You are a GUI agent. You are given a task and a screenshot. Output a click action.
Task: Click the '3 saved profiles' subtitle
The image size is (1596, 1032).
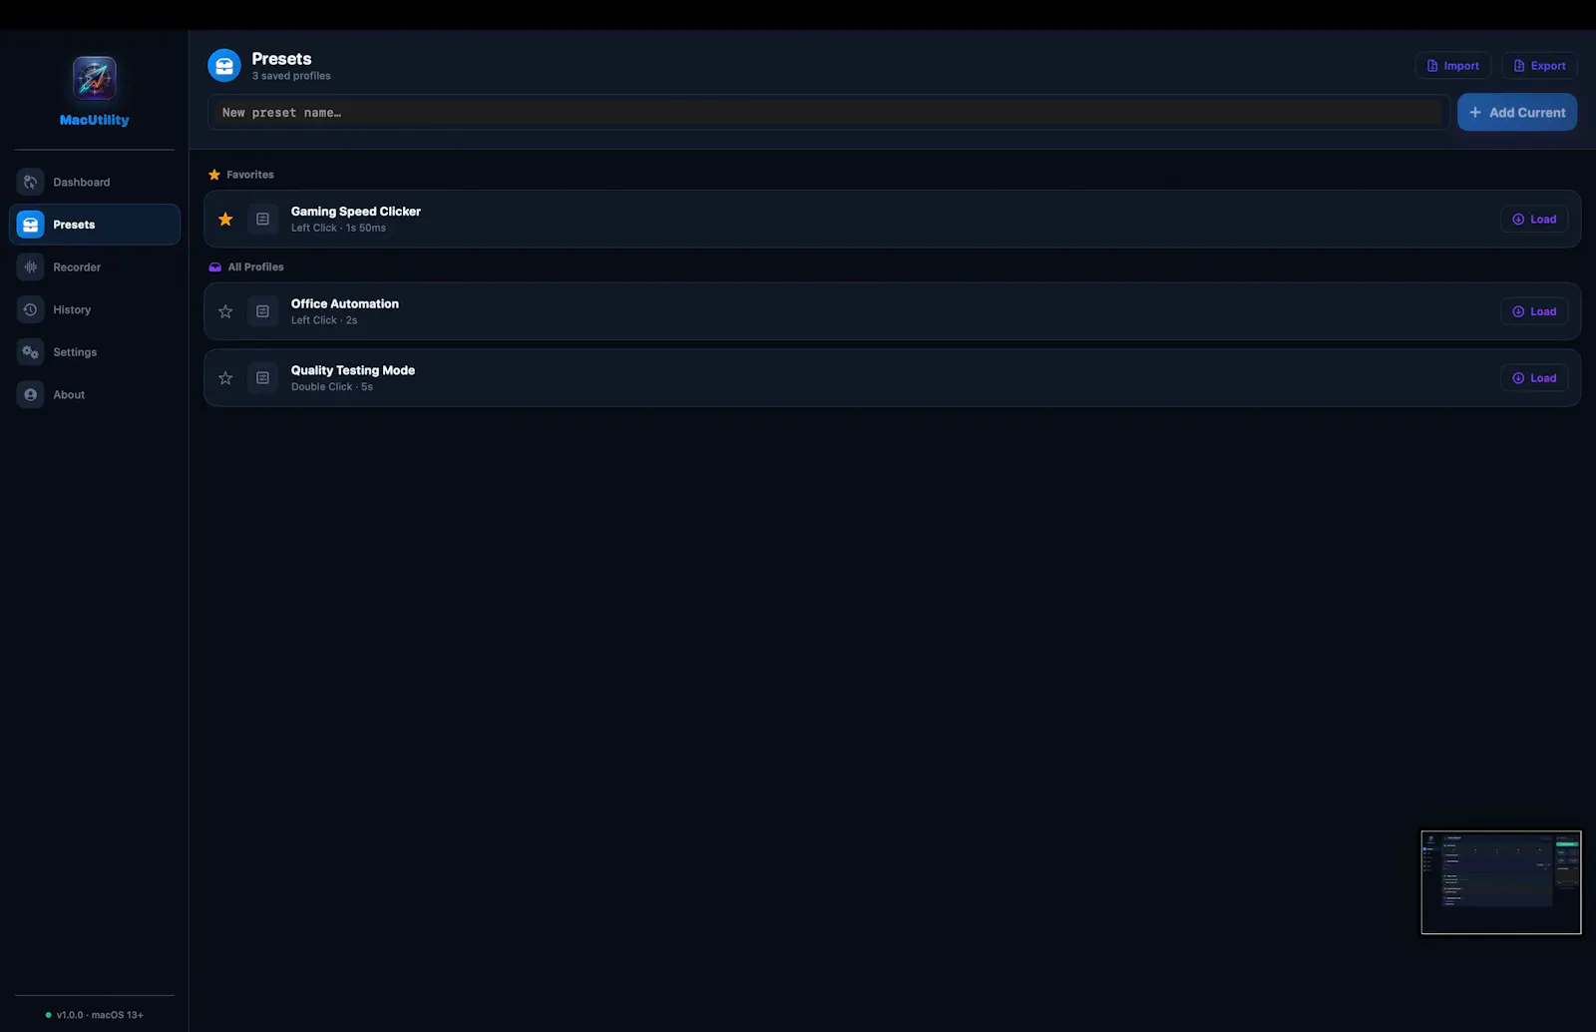pos(291,76)
